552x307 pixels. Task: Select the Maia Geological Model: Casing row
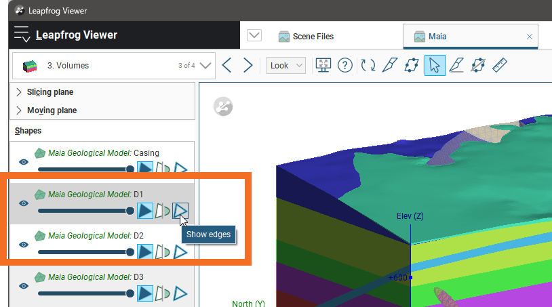point(102,158)
